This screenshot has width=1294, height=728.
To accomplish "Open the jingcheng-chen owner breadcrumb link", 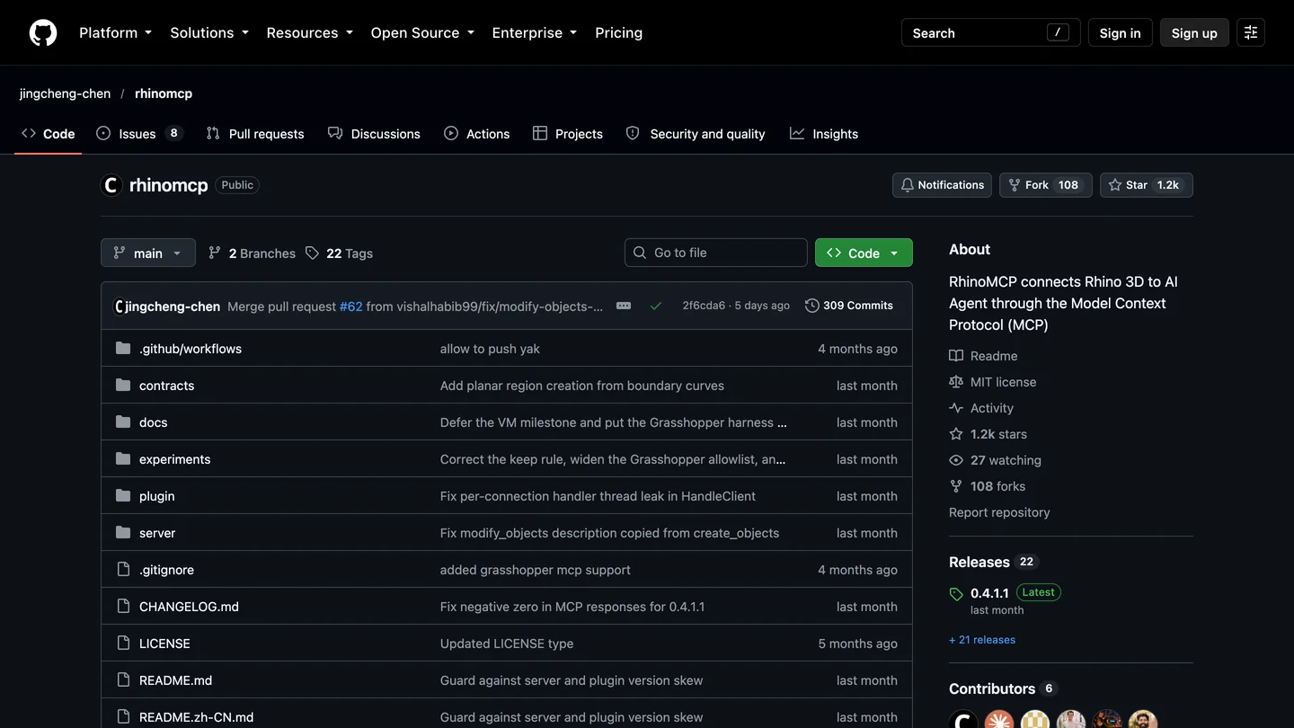I will click(66, 93).
